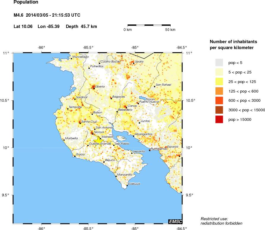The width and height of the screenshot is (265, 230).
Task: Click the Puntarenas city label
Action: pyautogui.click(x=159, y=149)
